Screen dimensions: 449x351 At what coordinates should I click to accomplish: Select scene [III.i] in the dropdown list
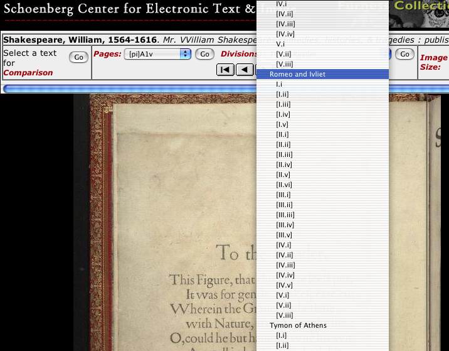click(x=283, y=195)
